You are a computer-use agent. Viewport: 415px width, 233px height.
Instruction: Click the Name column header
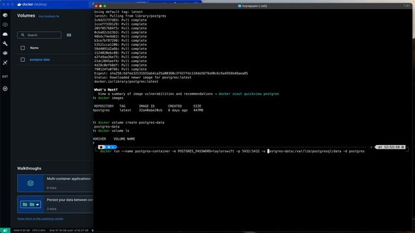(34, 48)
